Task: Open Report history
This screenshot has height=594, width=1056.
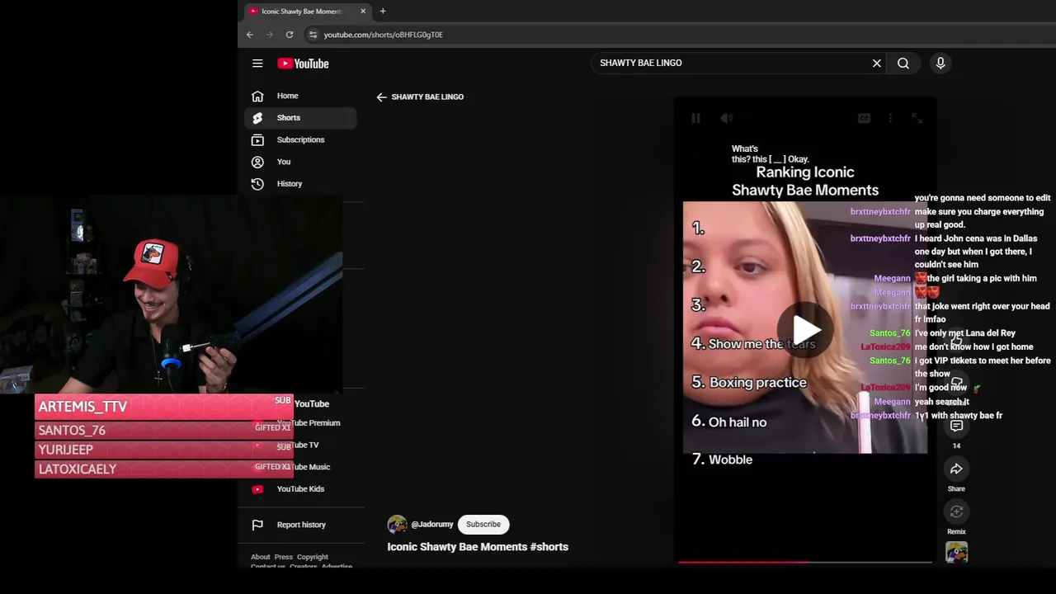Action: pos(300,525)
